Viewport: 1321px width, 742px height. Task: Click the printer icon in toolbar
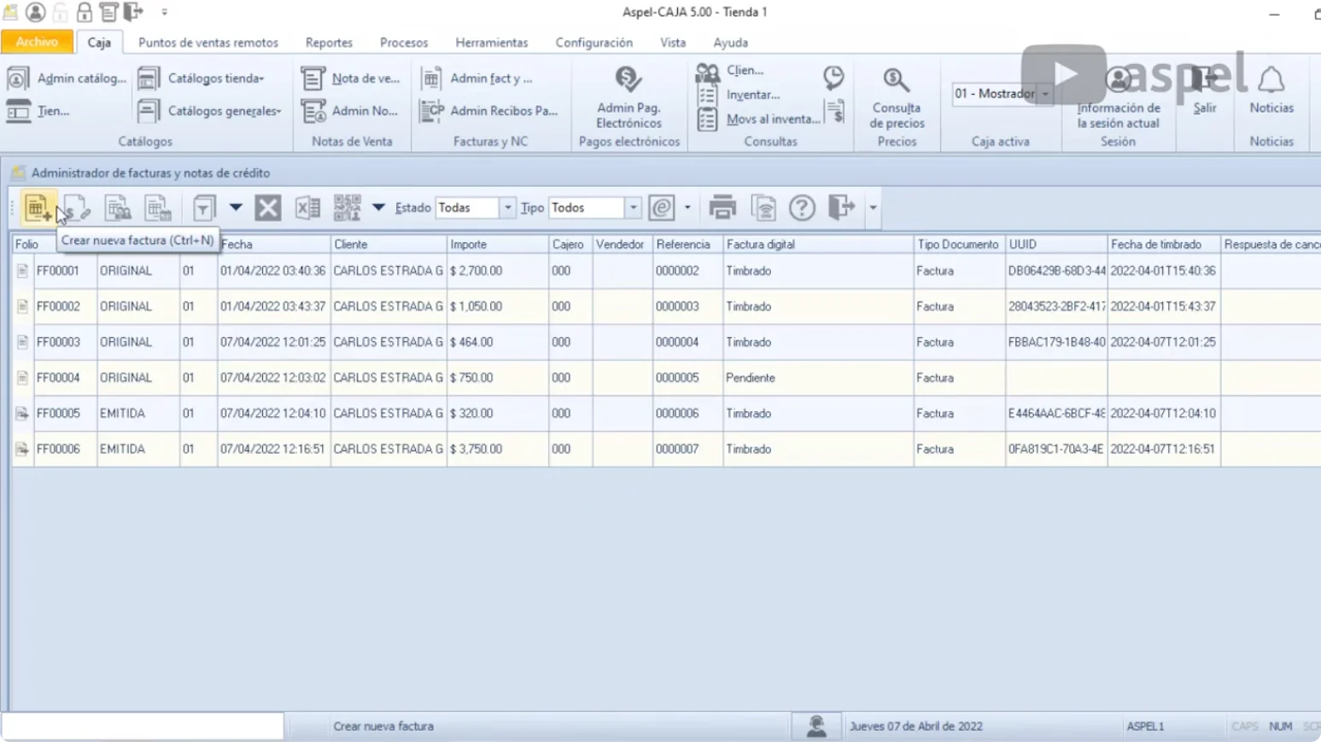pos(722,207)
